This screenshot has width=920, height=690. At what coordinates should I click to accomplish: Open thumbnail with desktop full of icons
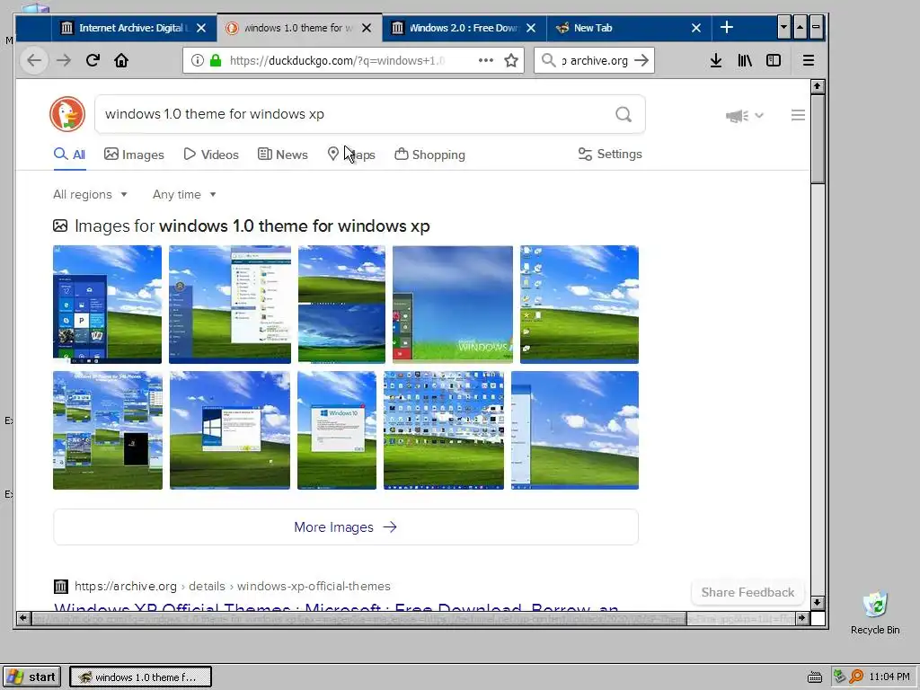(x=444, y=430)
